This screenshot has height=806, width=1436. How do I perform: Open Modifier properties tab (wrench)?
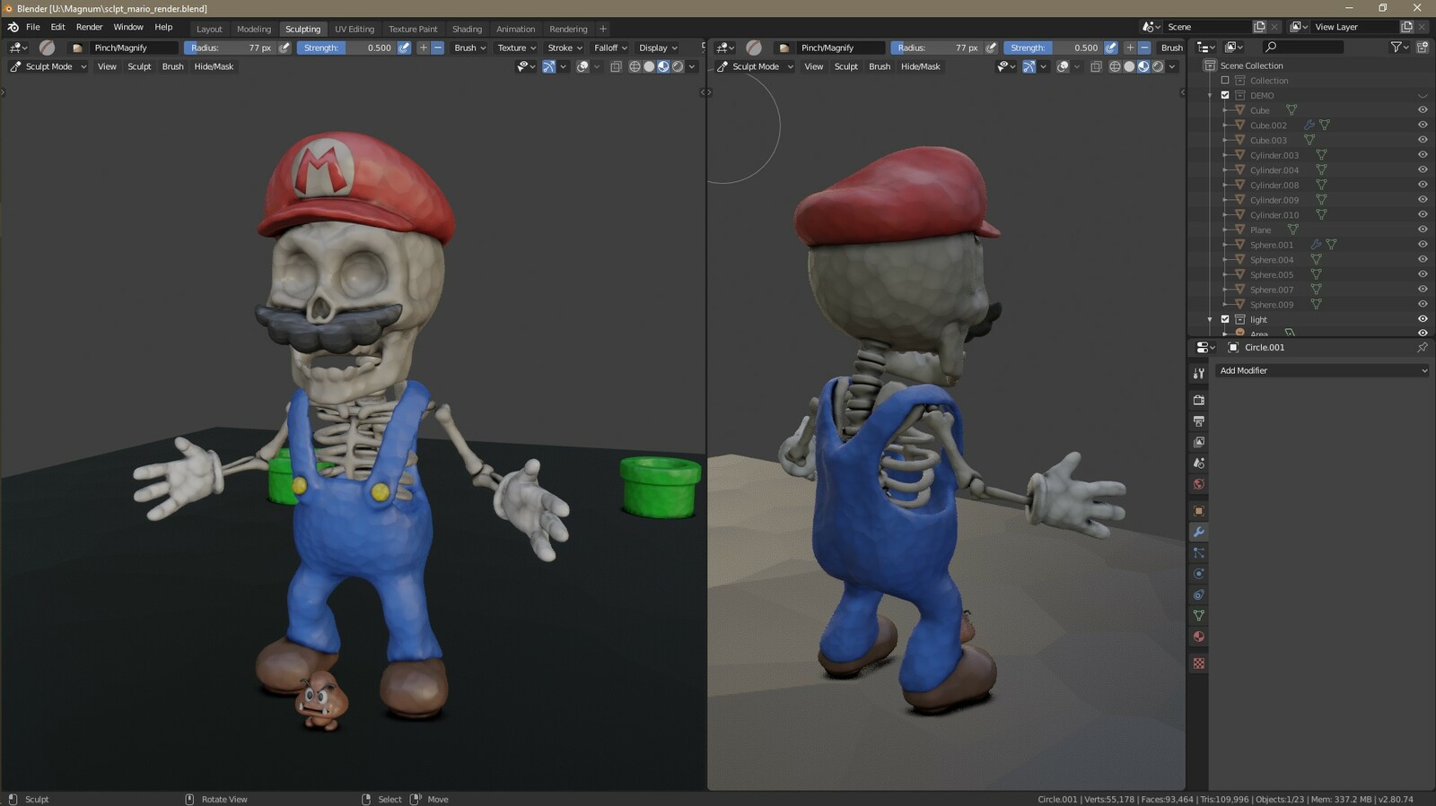click(1198, 532)
